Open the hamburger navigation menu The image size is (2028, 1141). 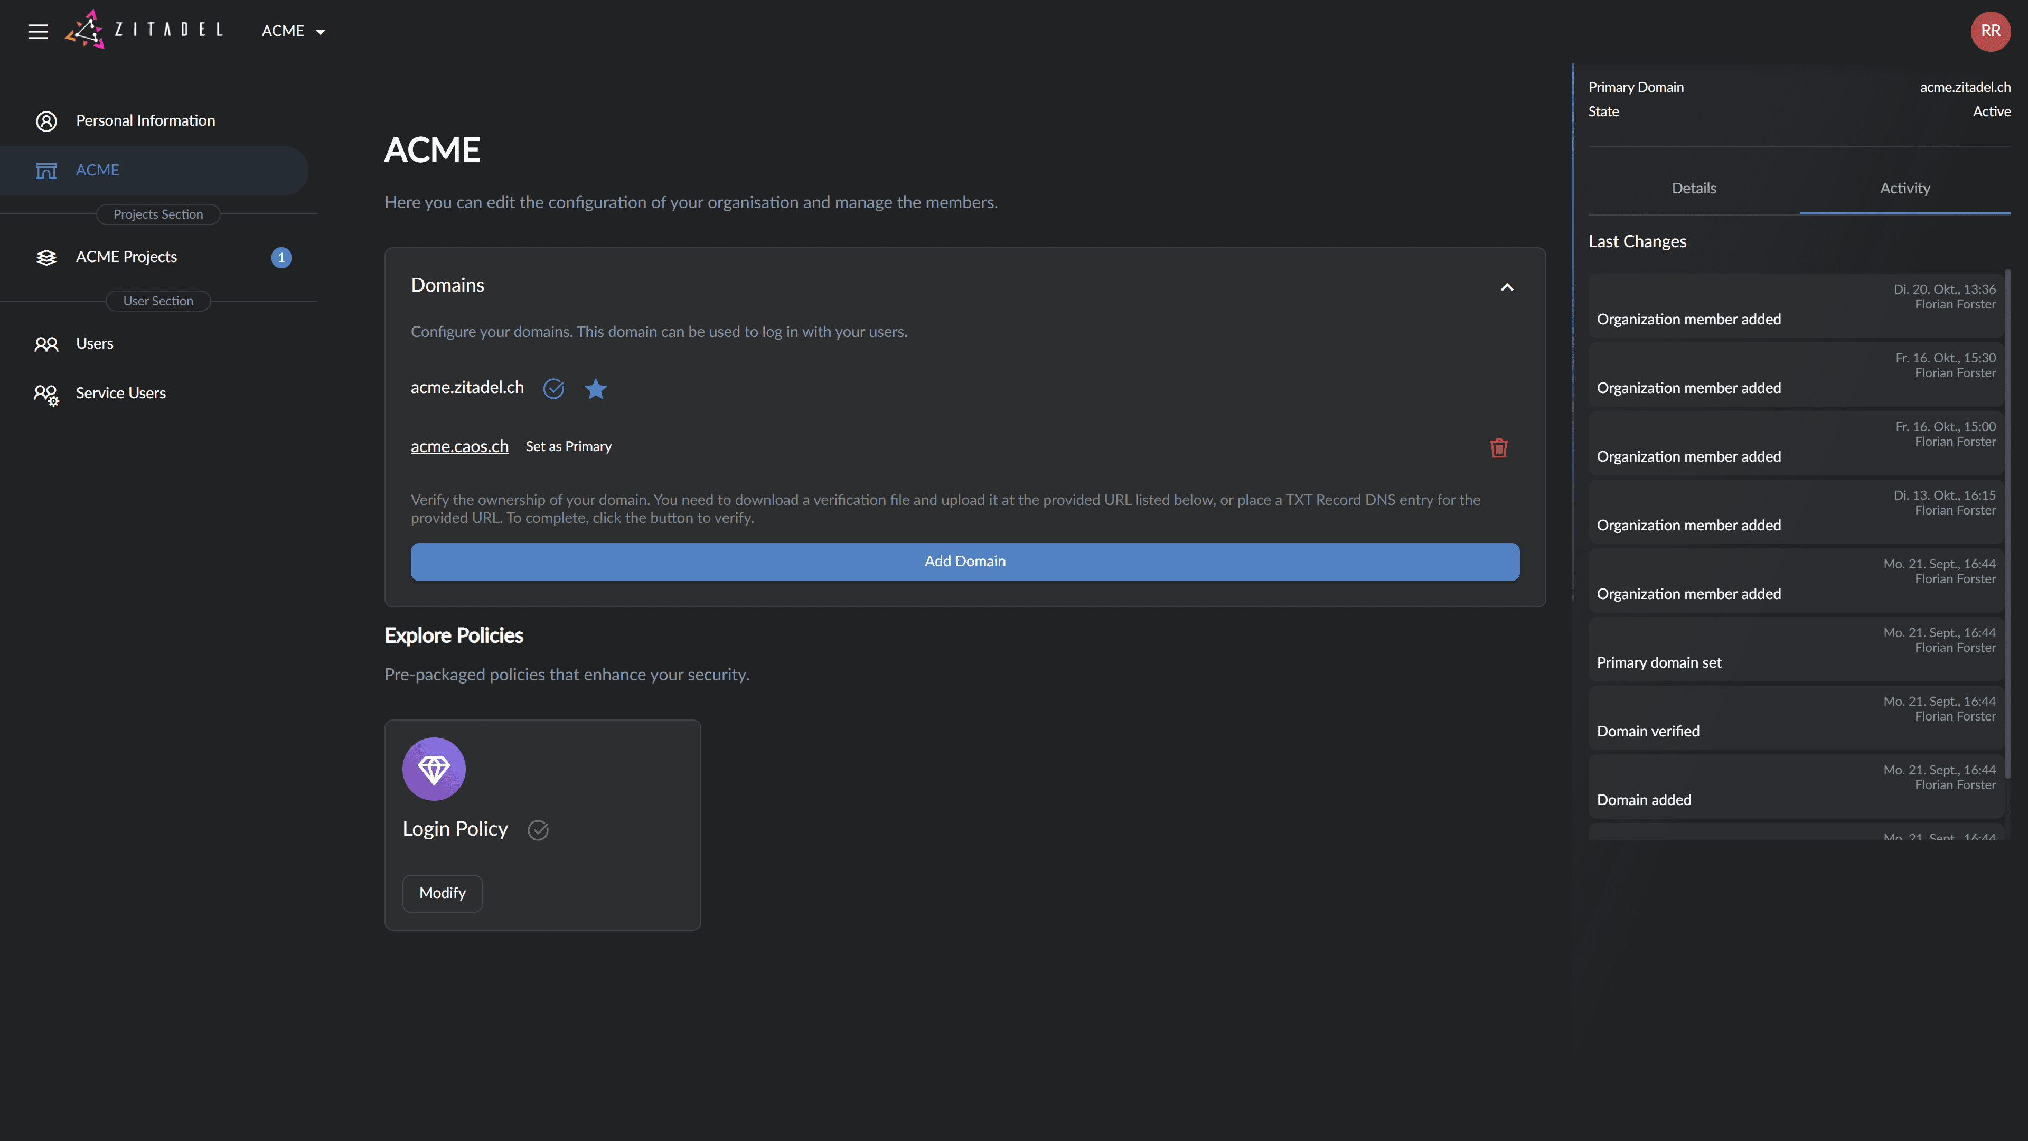(38, 31)
